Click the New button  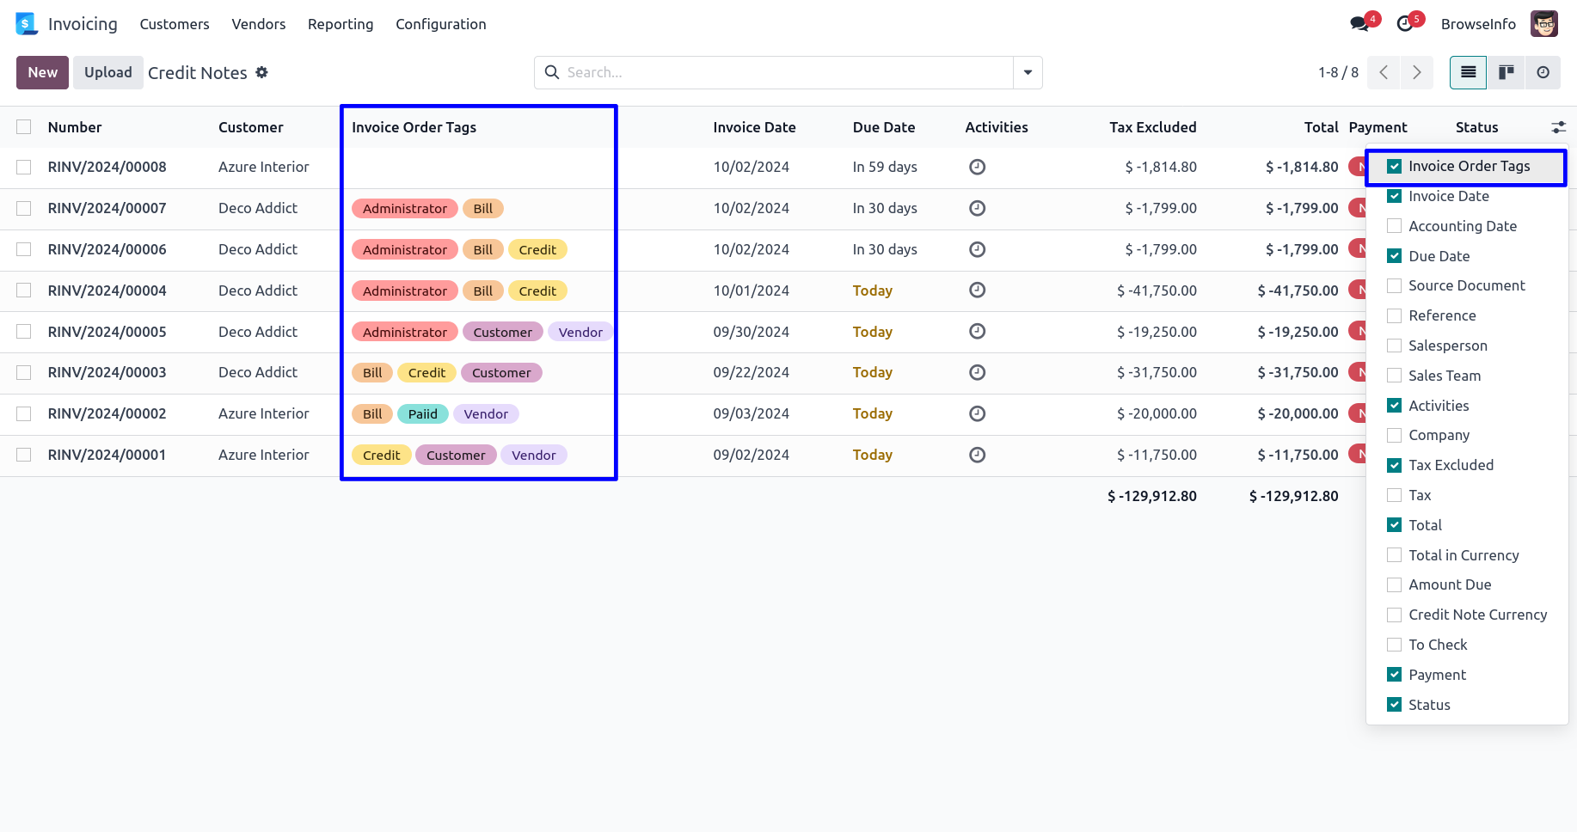point(42,72)
